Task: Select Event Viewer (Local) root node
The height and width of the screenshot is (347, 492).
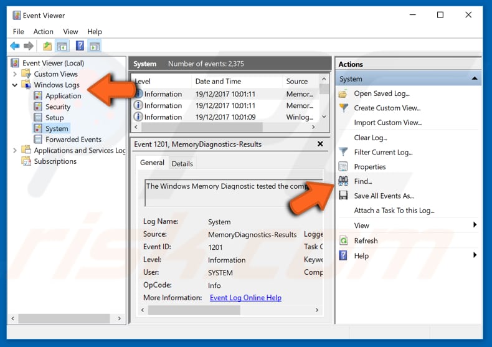Action: click(53, 63)
